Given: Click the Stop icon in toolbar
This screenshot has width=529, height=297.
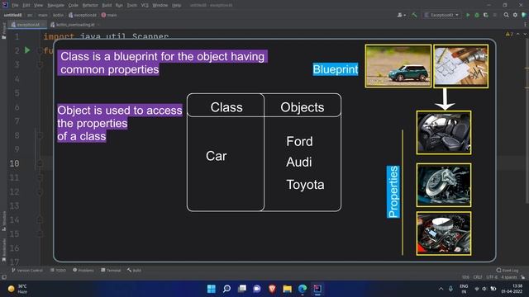Looking at the screenshot, I should point(495,15).
